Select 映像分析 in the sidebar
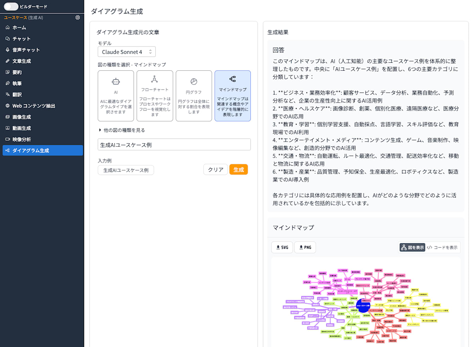This screenshot has width=474, height=347. [x=43, y=139]
